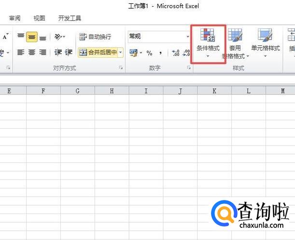
Task: Select column L header
Action: [x=249, y=91]
